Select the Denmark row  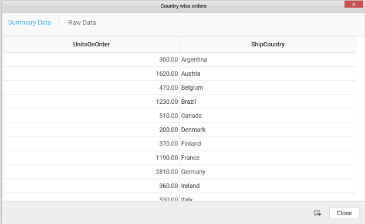(x=180, y=130)
